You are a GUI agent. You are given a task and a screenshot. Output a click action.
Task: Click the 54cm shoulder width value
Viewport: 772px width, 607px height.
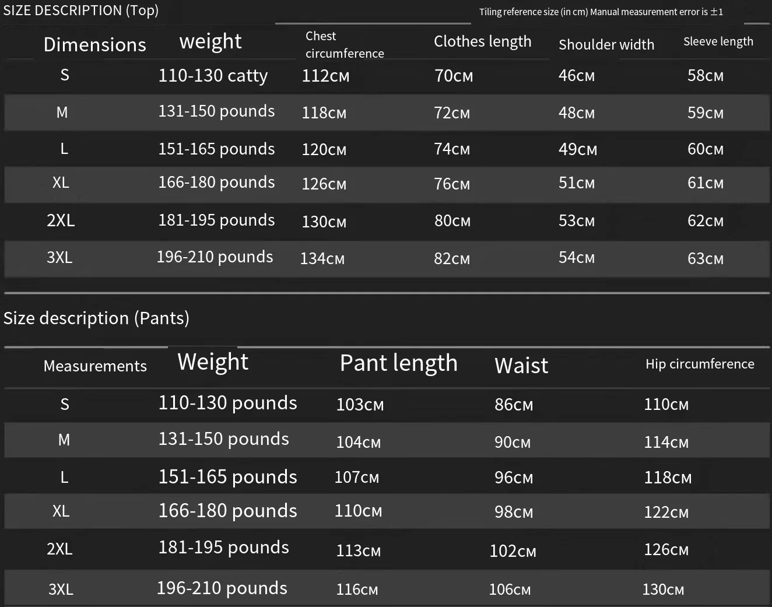coord(576,258)
